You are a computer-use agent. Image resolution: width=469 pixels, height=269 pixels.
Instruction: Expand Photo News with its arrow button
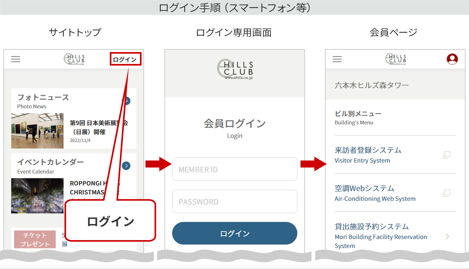[x=127, y=101]
